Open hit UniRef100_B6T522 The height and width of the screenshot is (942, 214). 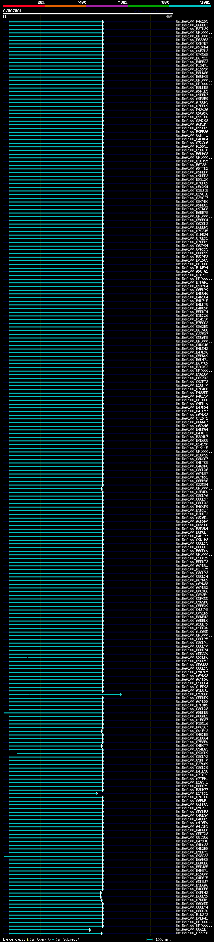192,58
